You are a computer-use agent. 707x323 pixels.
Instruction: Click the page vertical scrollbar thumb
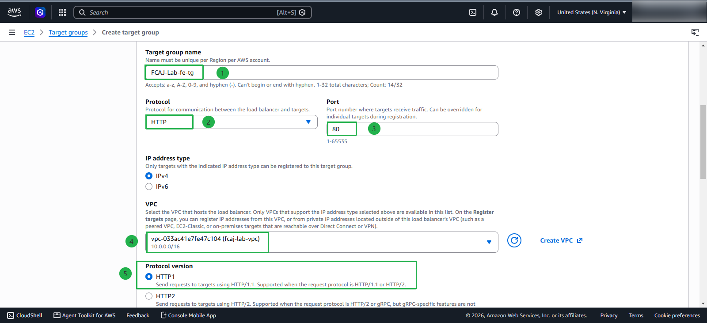[x=703, y=142]
